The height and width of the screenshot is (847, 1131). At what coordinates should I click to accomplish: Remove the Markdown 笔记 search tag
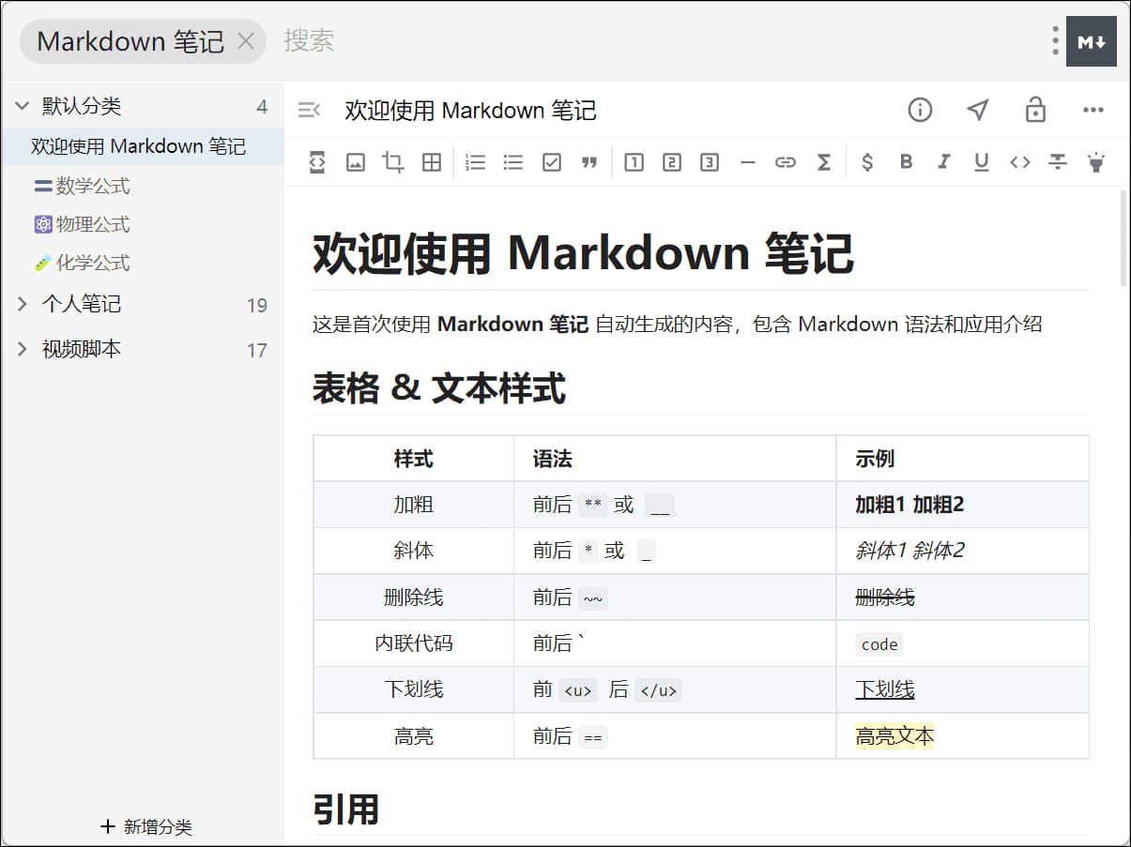(246, 41)
